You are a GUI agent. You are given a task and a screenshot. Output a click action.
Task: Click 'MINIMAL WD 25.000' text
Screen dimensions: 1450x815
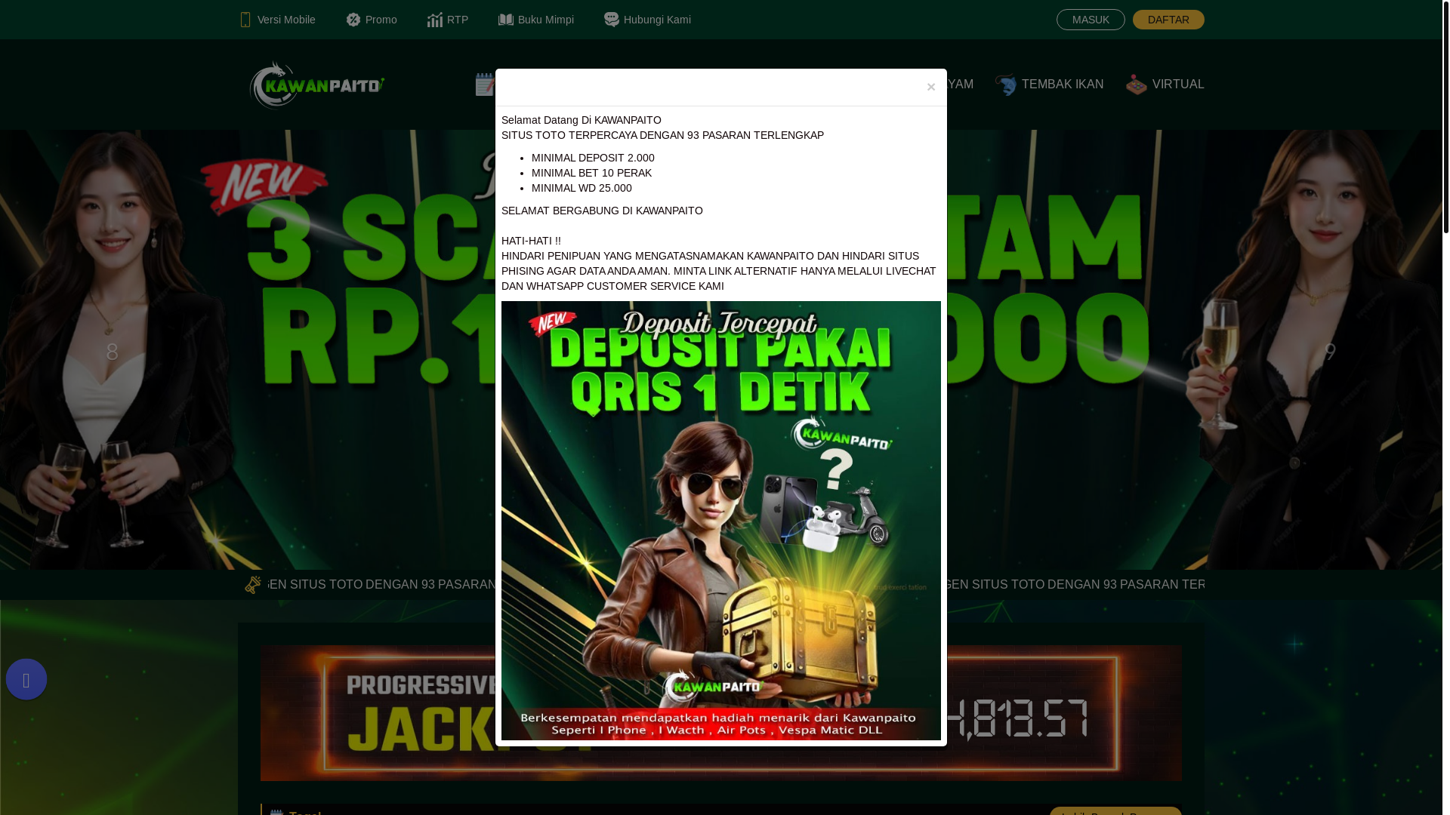click(x=582, y=188)
